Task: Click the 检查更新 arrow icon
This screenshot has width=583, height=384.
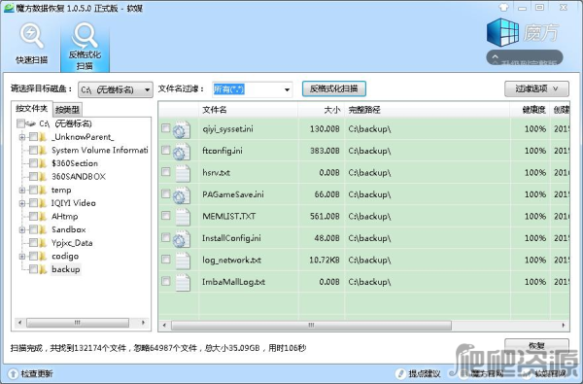Action: [x=13, y=373]
